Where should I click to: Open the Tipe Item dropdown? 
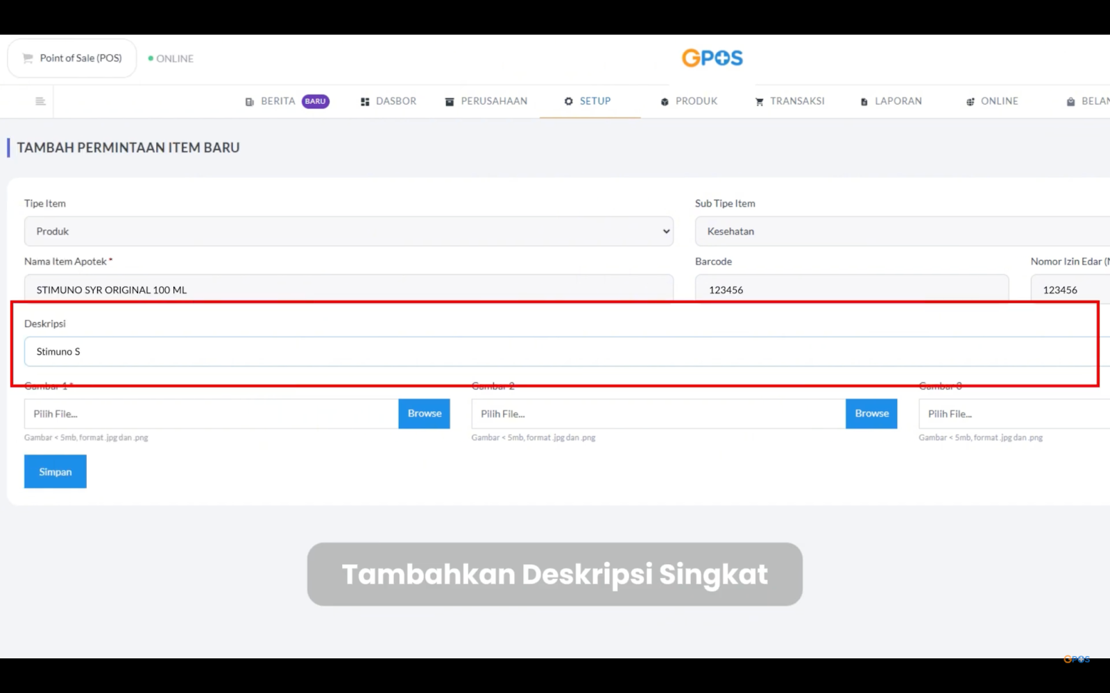(x=349, y=231)
